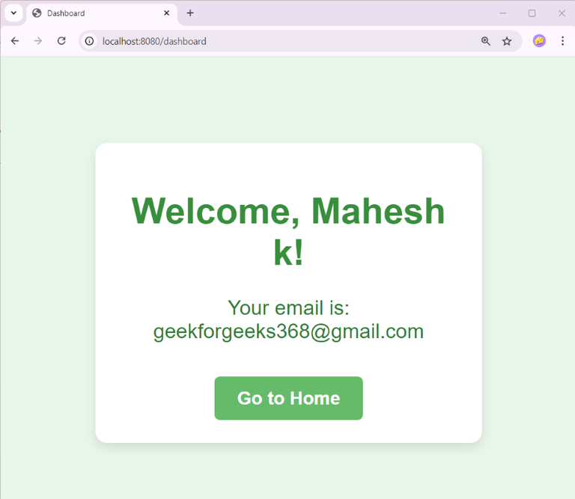Close the Dashboard tab
575x499 pixels.
point(166,13)
